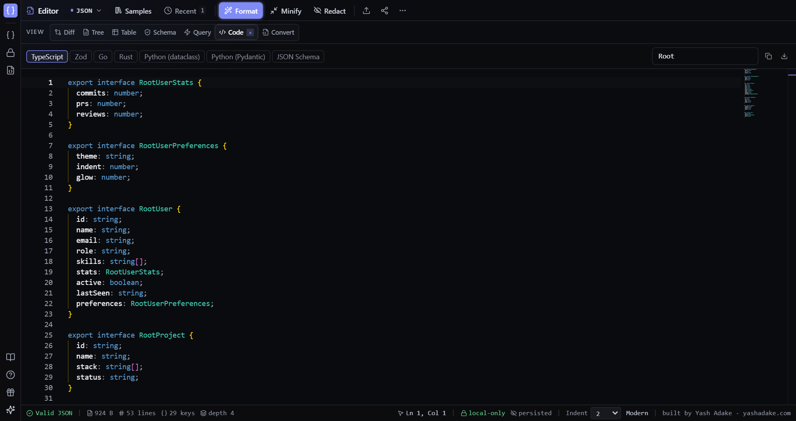
Task: Open the book docs icon in the sidebar
Action: click(11, 357)
